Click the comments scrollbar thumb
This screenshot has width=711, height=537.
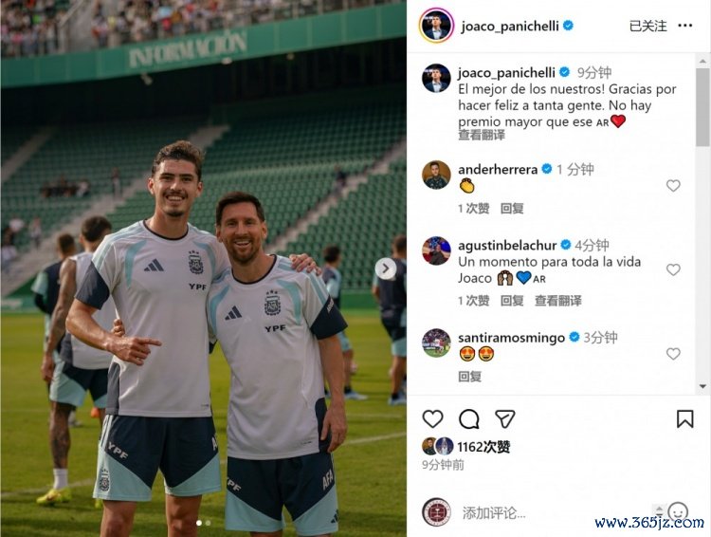pyautogui.click(x=702, y=107)
